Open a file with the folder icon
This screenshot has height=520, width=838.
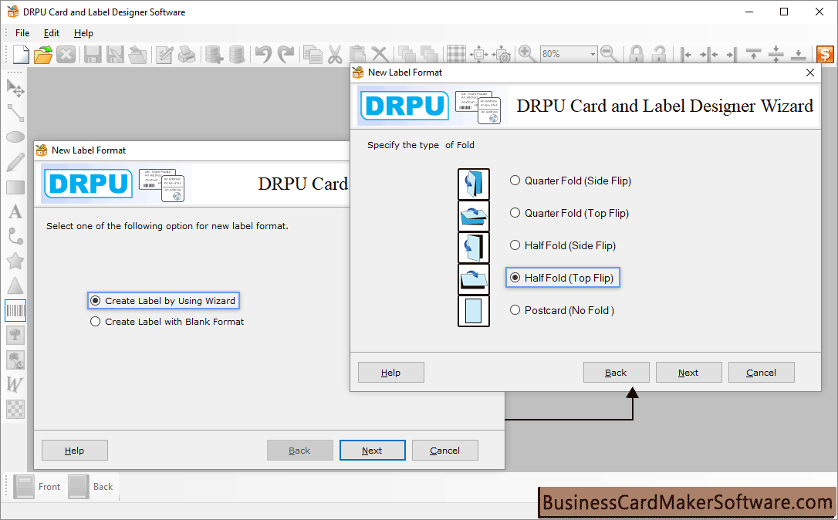42,54
